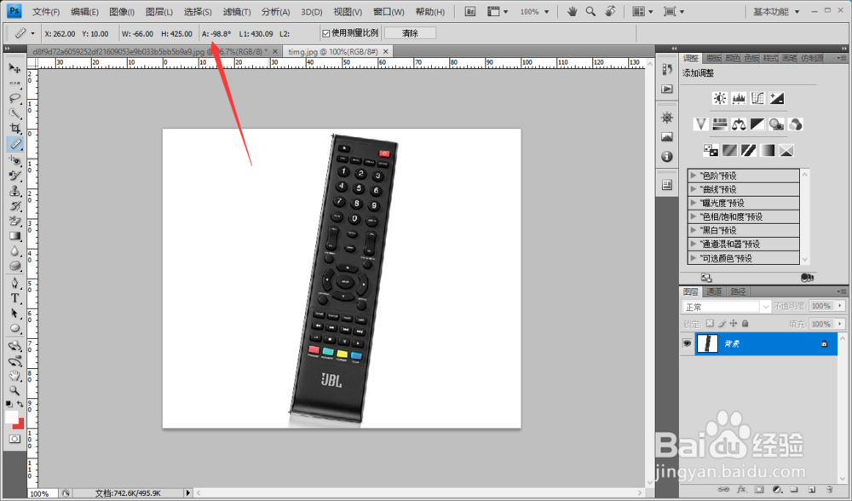
Task: Select the Ellipse shape tool
Action: tap(14, 329)
